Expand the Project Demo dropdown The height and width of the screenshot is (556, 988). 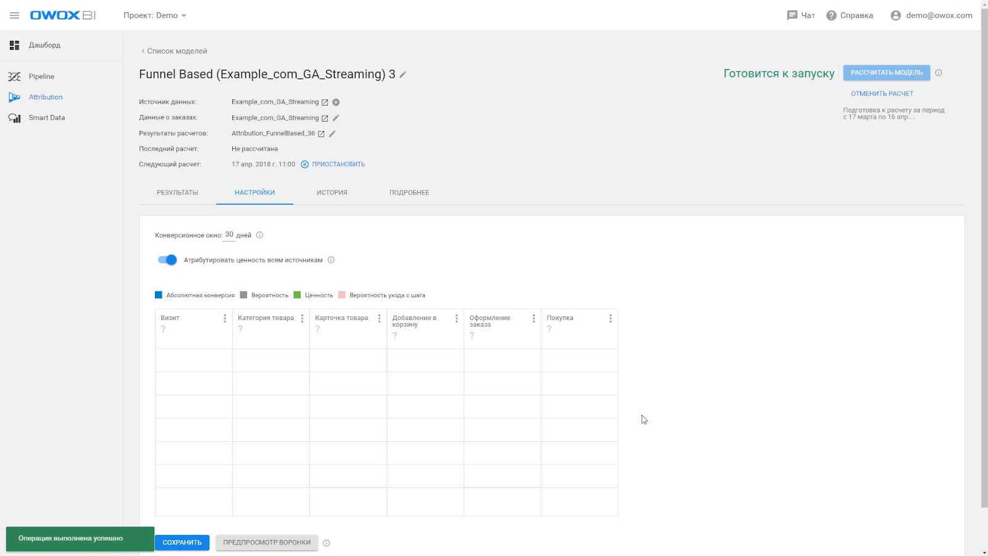pyautogui.click(x=154, y=15)
